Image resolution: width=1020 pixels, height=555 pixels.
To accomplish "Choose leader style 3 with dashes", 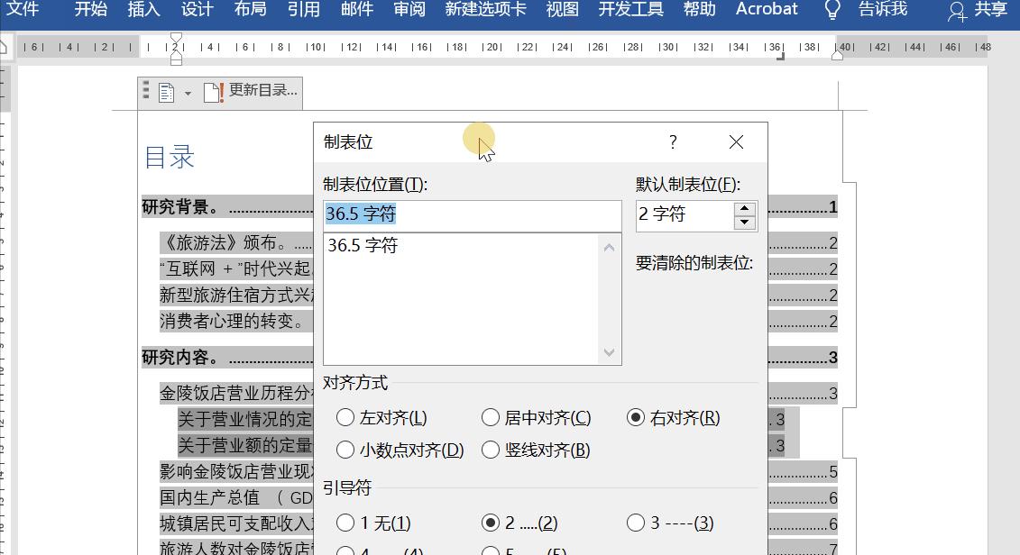I will coord(636,523).
